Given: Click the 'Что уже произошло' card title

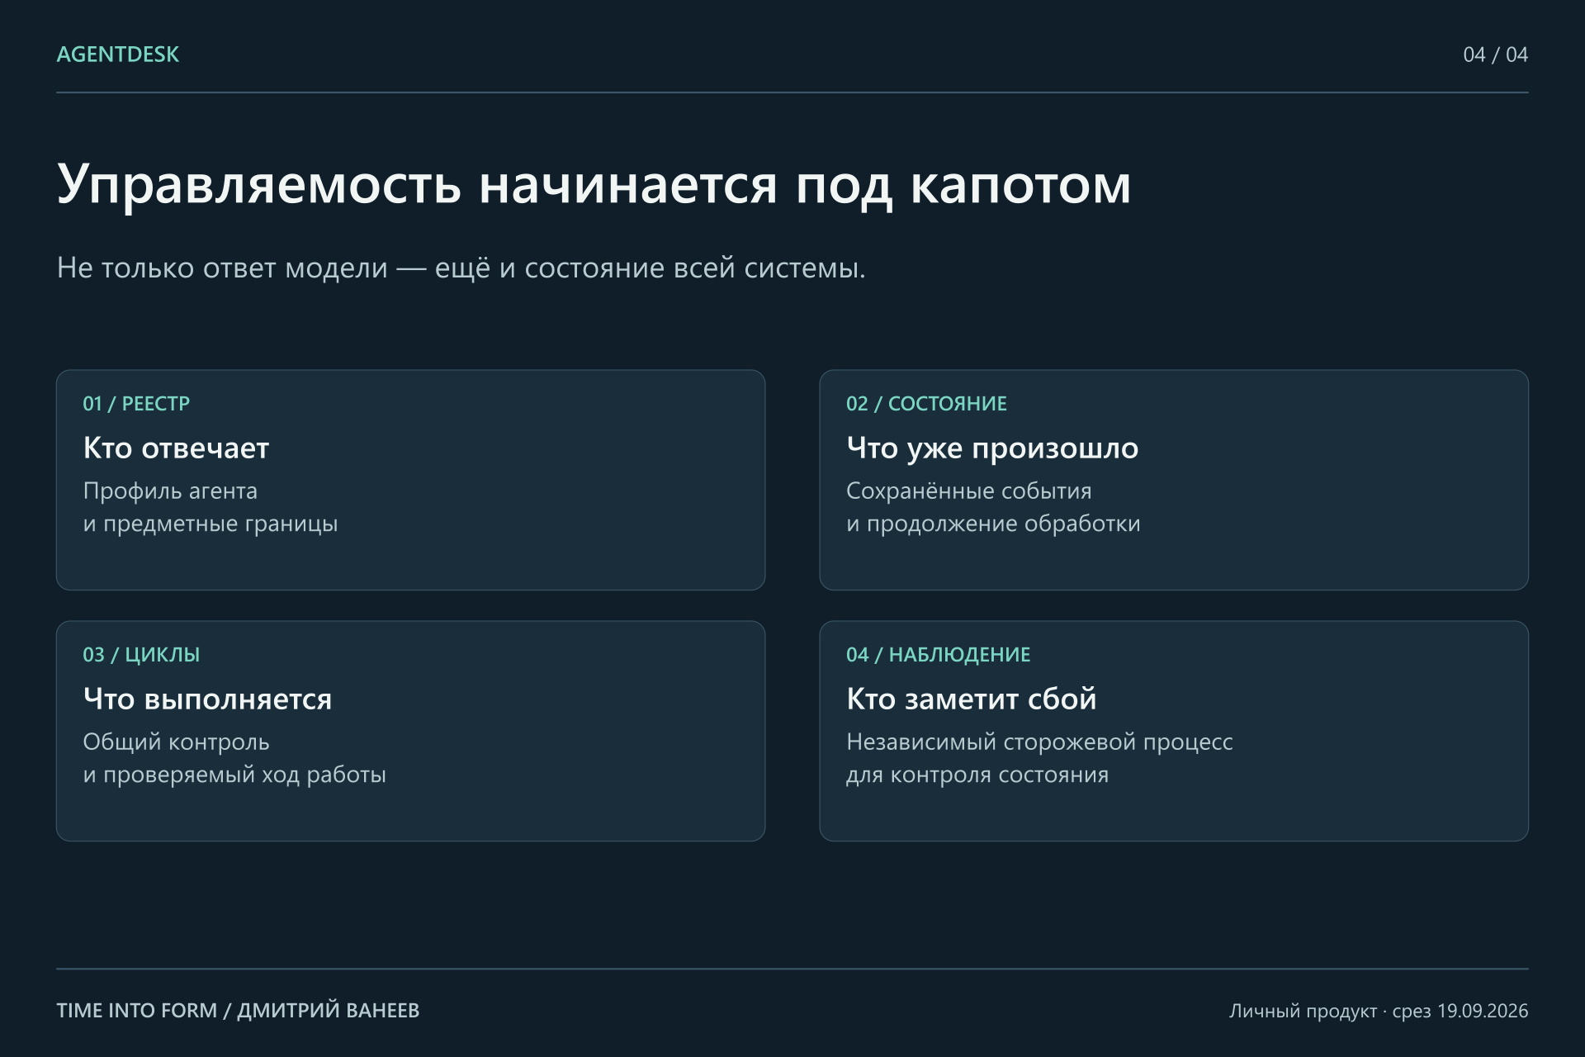Looking at the screenshot, I should coord(992,448).
